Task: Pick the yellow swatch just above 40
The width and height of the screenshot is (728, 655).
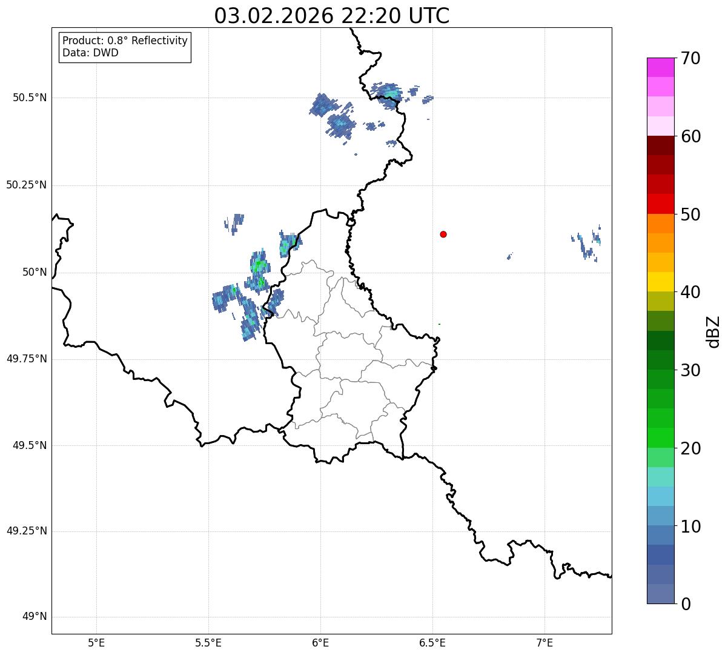Action: (x=660, y=282)
